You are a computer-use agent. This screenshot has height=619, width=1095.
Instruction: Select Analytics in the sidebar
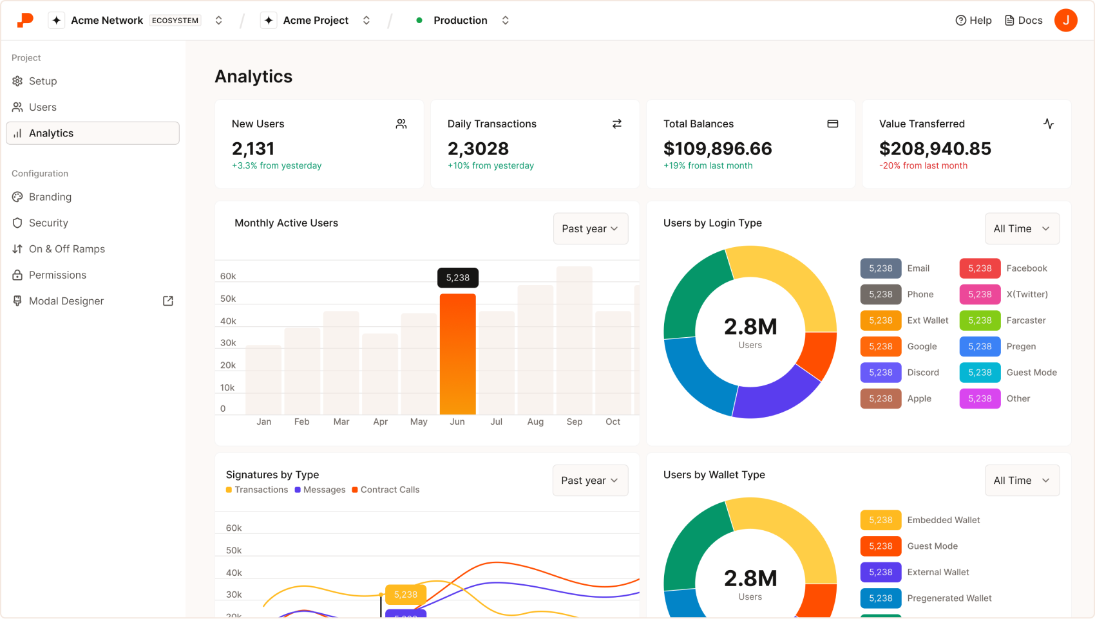[93, 133]
